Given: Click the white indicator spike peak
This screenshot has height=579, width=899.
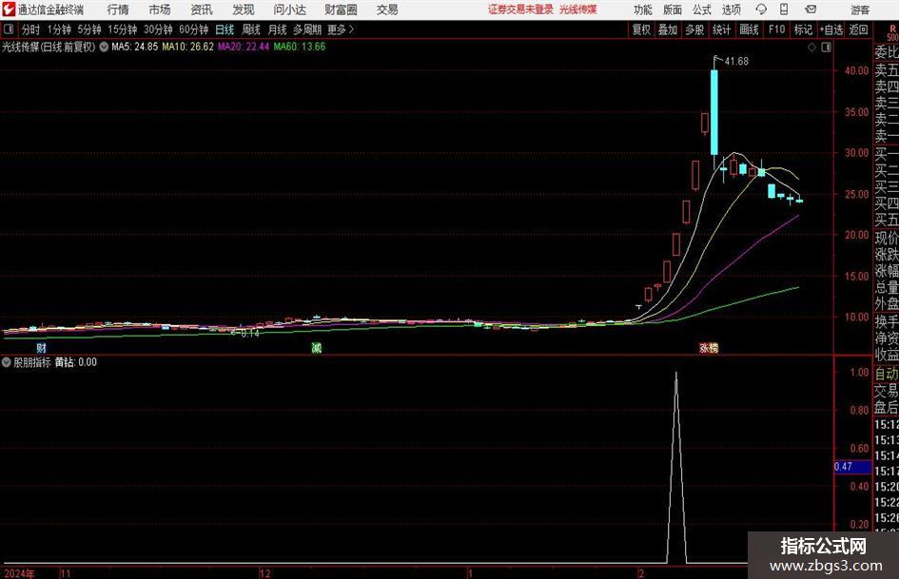Looking at the screenshot, I should pyautogui.click(x=676, y=376).
